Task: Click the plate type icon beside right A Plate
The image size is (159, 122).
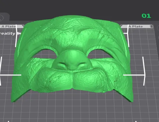Action: 151,26
